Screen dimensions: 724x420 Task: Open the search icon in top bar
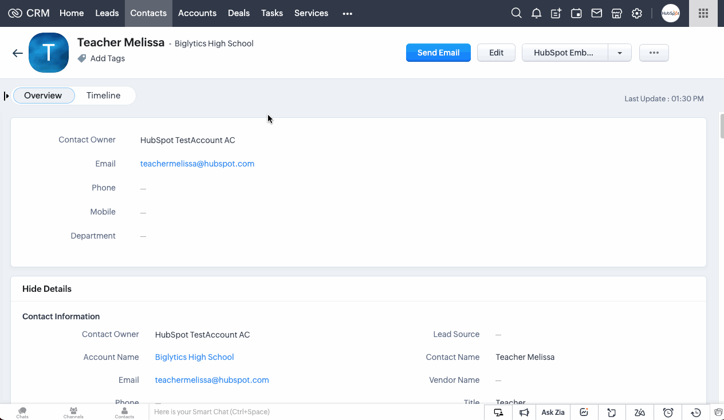click(x=516, y=13)
